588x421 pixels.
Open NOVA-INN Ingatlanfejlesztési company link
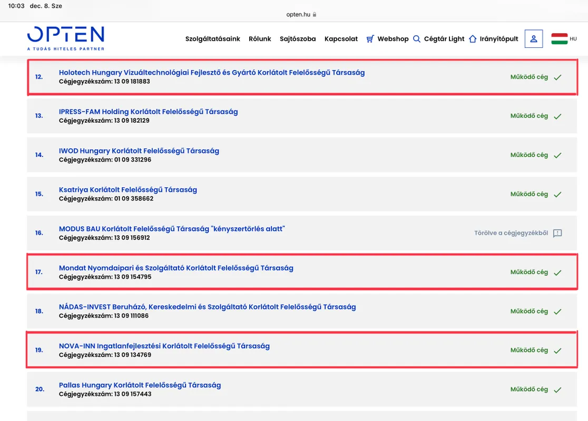click(x=164, y=346)
